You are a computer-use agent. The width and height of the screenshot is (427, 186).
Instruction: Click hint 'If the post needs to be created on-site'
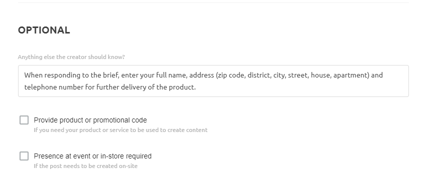click(x=86, y=166)
